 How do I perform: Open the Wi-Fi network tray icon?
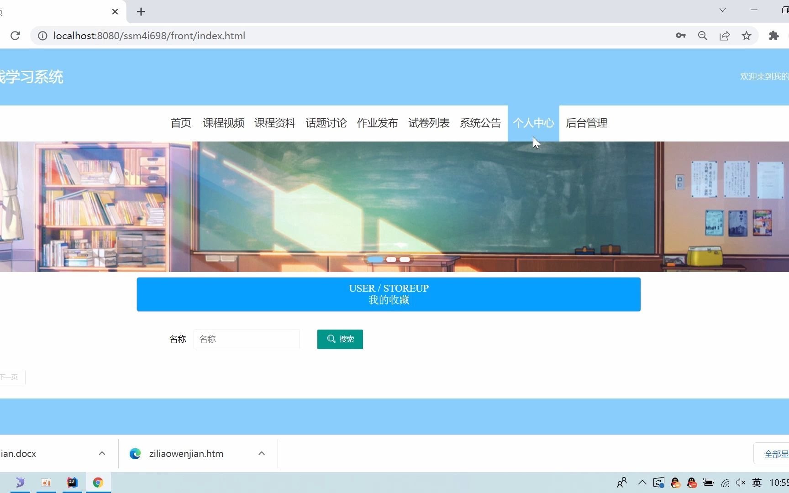pos(725,483)
